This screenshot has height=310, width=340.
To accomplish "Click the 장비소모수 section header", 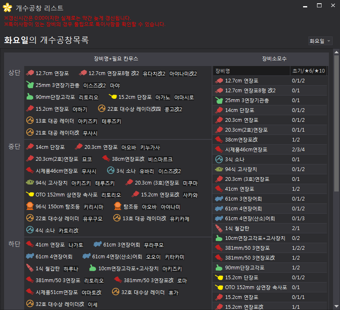I will pyautogui.click(x=274, y=59).
